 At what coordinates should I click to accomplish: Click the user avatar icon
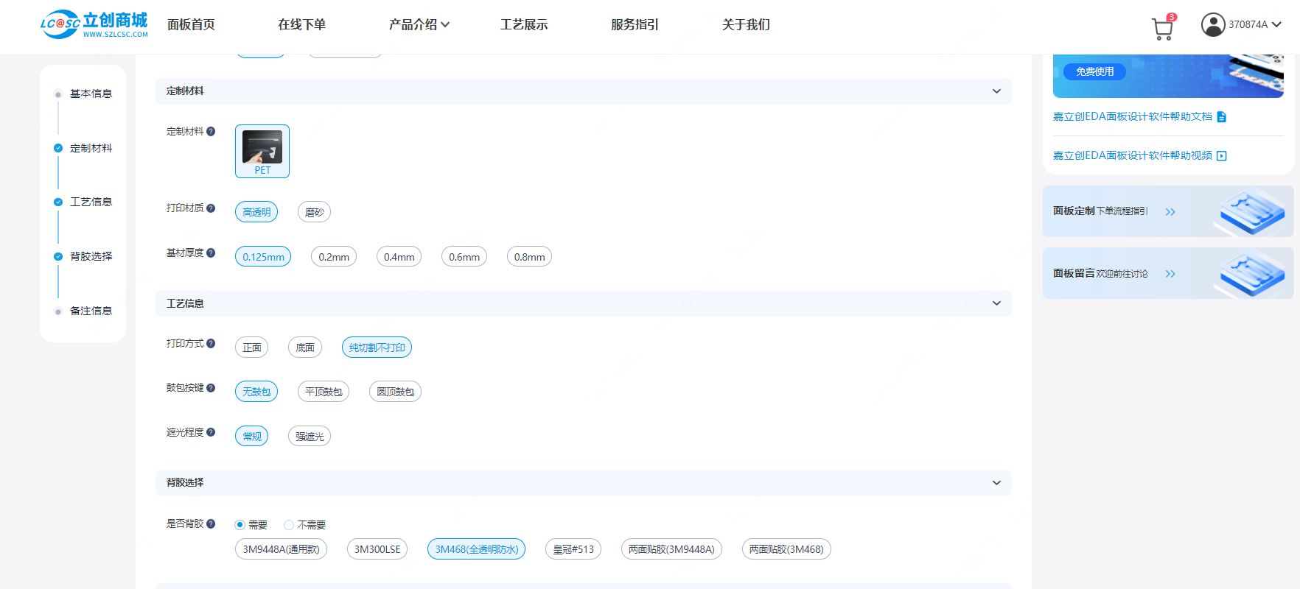[1212, 24]
